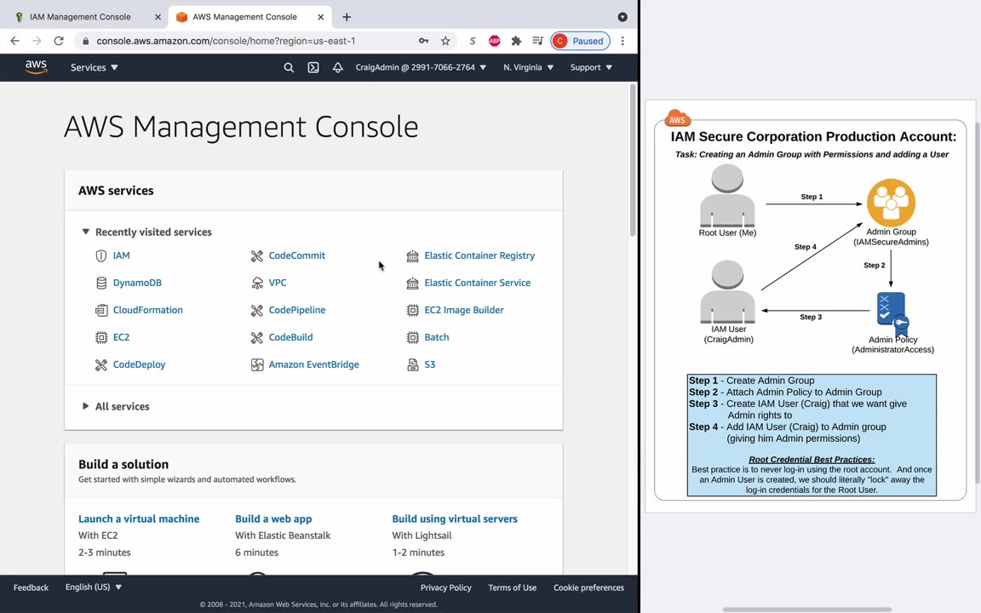Image resolution: width=981 pixels, height=613 pixels.
Task: Open the media control playlist icon
Action: coord(537,41)
